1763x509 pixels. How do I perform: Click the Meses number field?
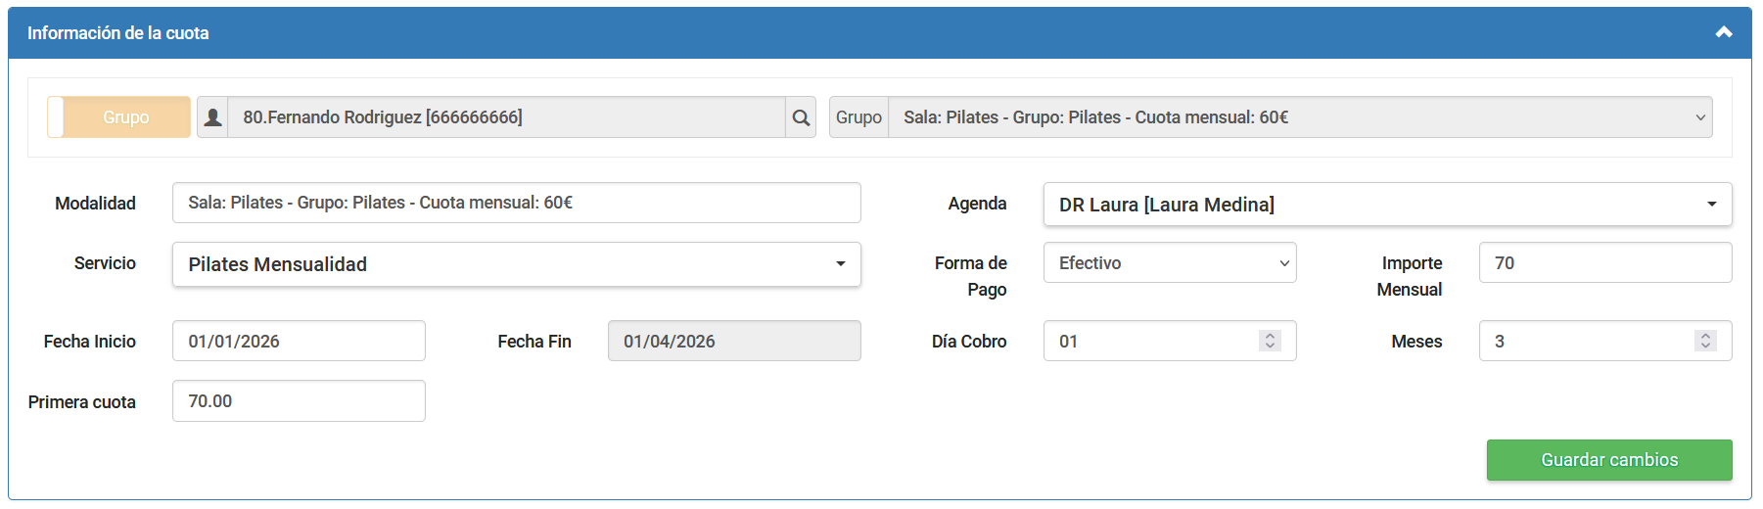coord(1586,342)
